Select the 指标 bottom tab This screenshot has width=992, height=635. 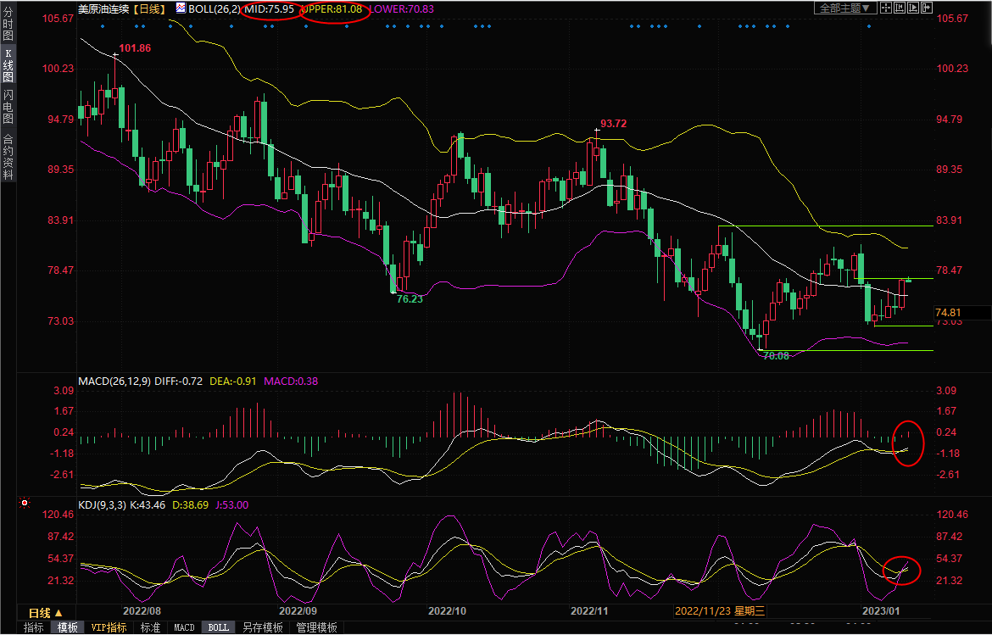34,628
